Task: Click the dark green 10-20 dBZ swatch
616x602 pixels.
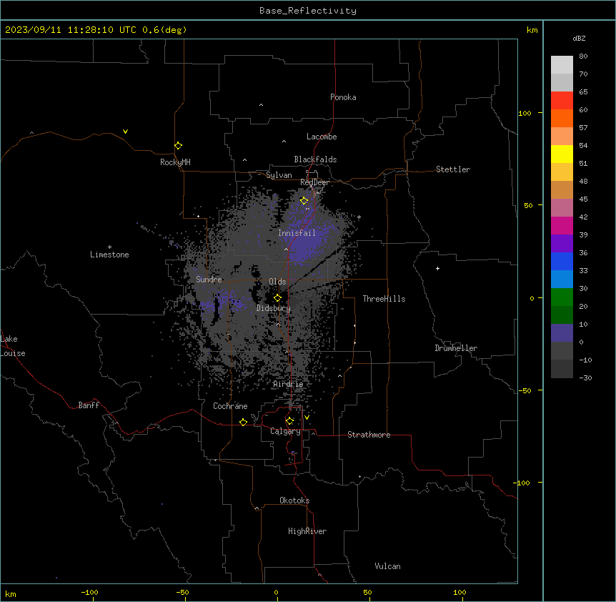Action: coord(562,315)
